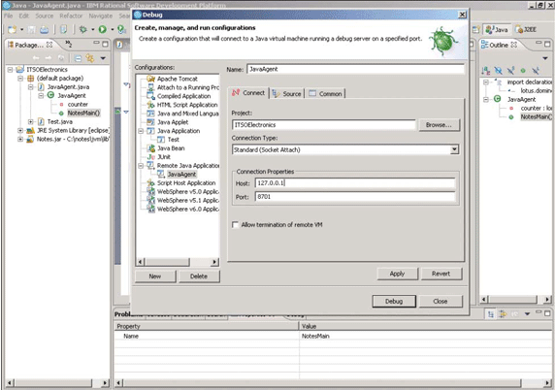Collapse the Remote Java Application node
Viewport: 555px width, 390px height.
(141, 166)
